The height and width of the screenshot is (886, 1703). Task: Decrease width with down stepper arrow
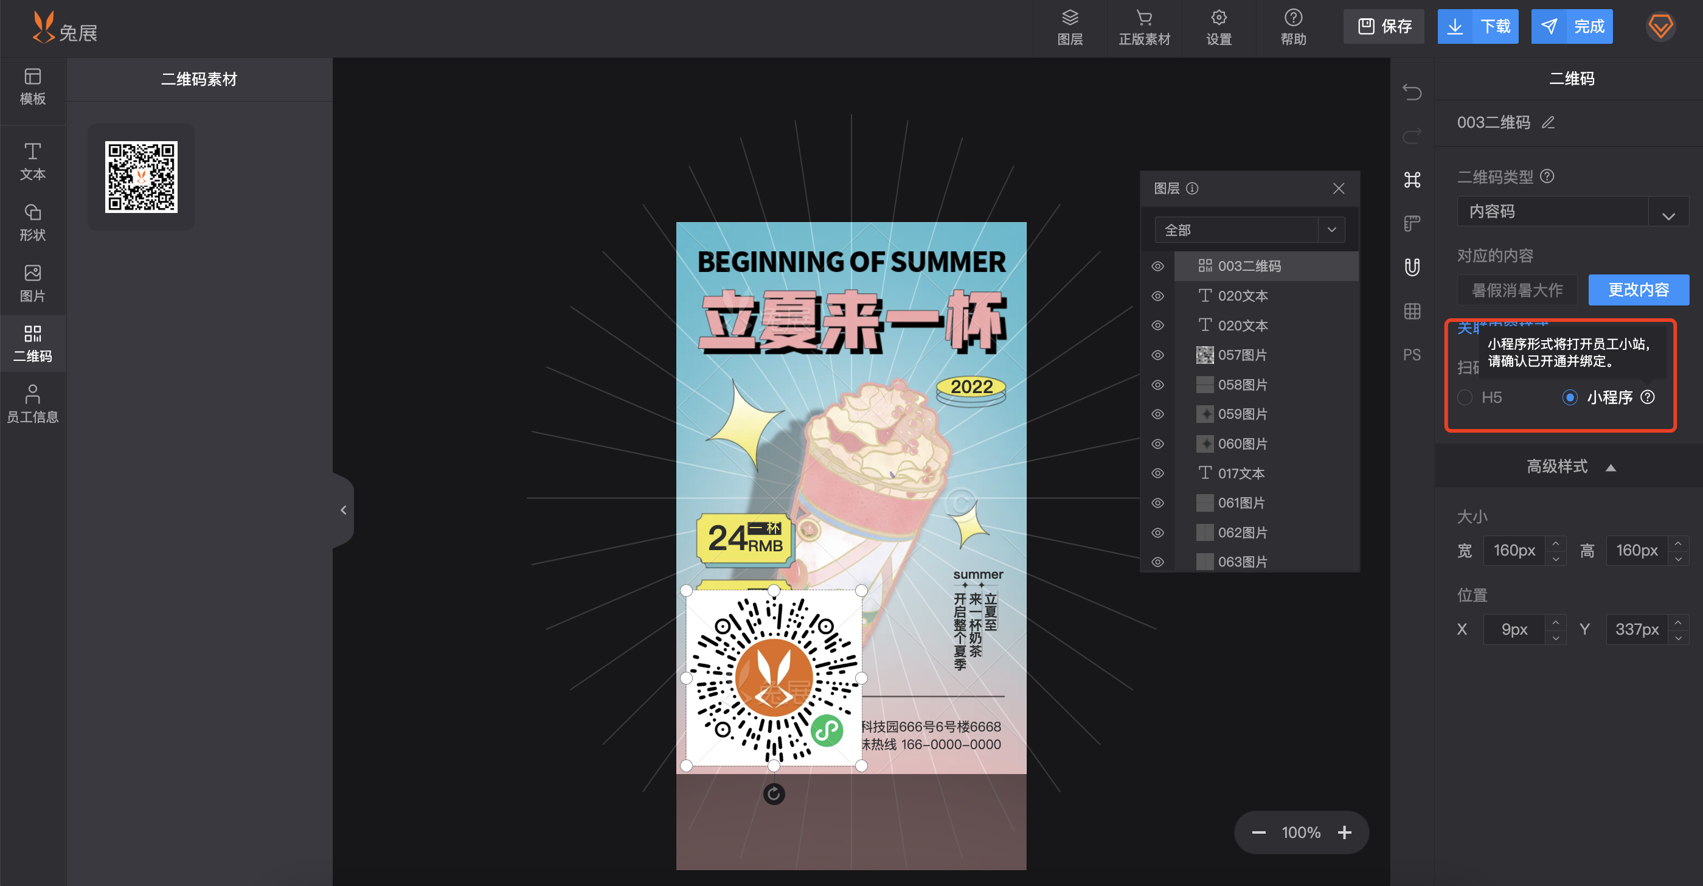pyautogui.click(x=1556, y=559)
